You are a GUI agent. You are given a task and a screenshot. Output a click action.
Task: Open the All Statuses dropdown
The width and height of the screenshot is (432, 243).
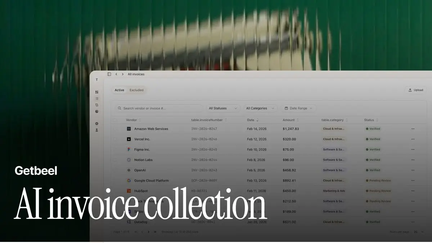(x=223, y=108)
